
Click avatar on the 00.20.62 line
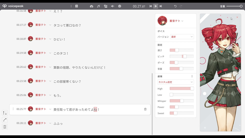coord(30,67)
